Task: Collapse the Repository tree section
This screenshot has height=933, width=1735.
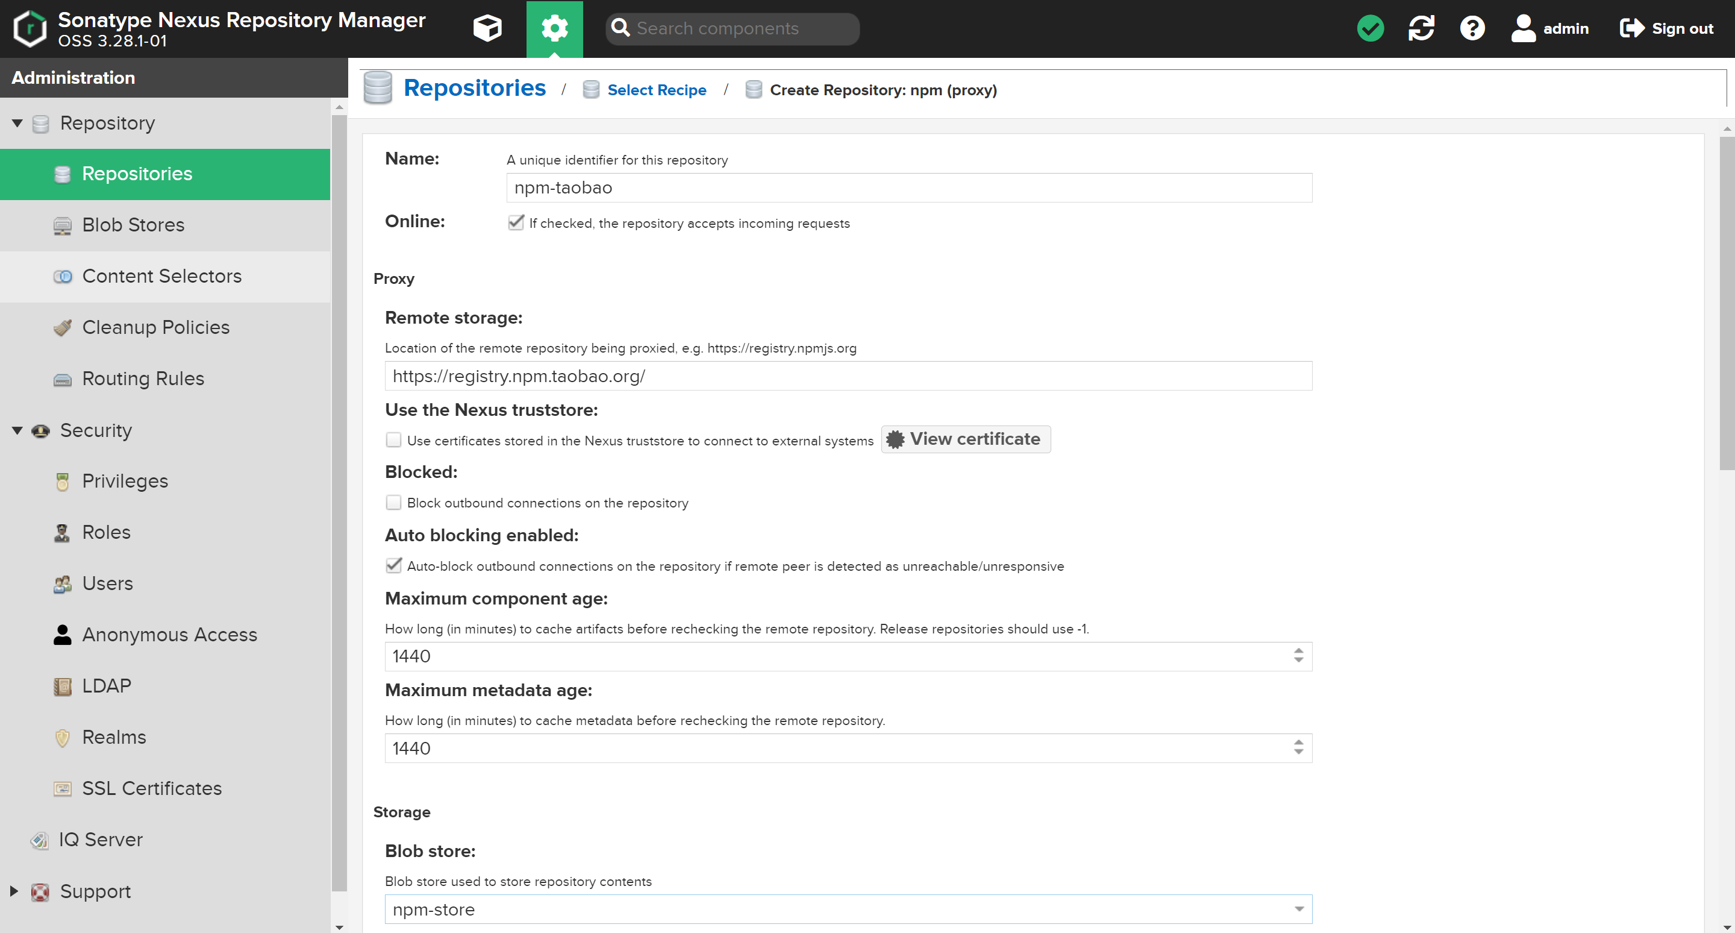Action: (17, 124)
